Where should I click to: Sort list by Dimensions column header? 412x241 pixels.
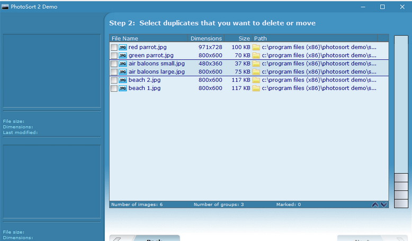[x=206, y=38]
